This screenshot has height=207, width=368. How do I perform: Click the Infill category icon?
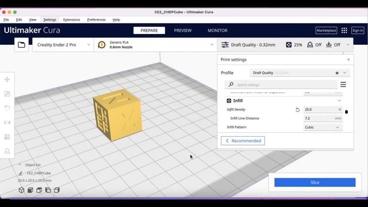[x=229, y=101]
